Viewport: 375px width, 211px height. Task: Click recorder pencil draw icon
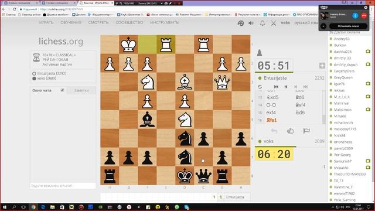coord(171,4)
